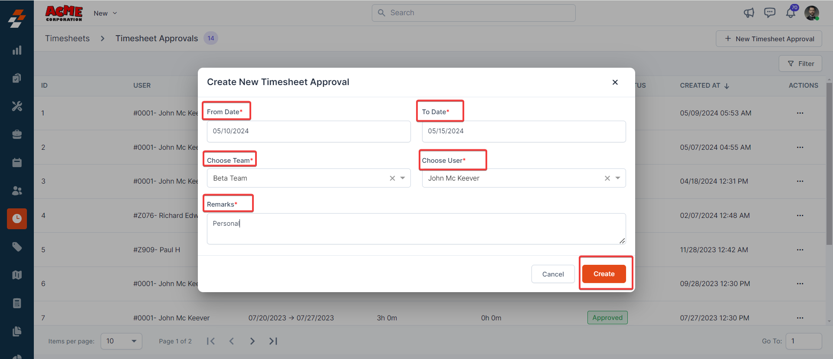Open the items per page dropdown
The image size is (833, 359).
tap(121, 341)
